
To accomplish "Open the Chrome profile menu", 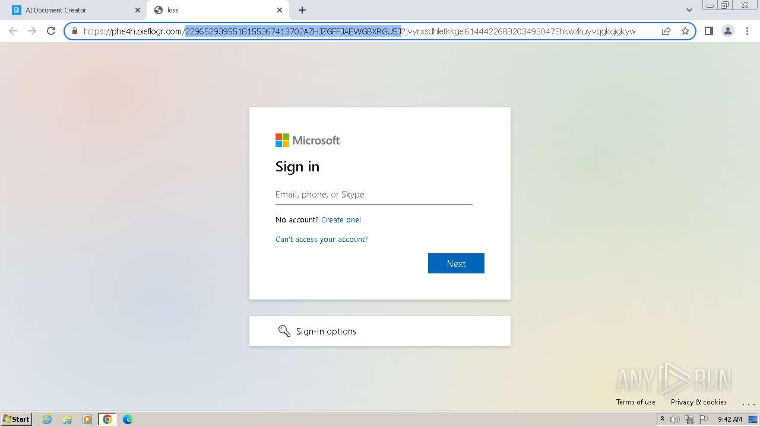I will click(x=727, y=31).
